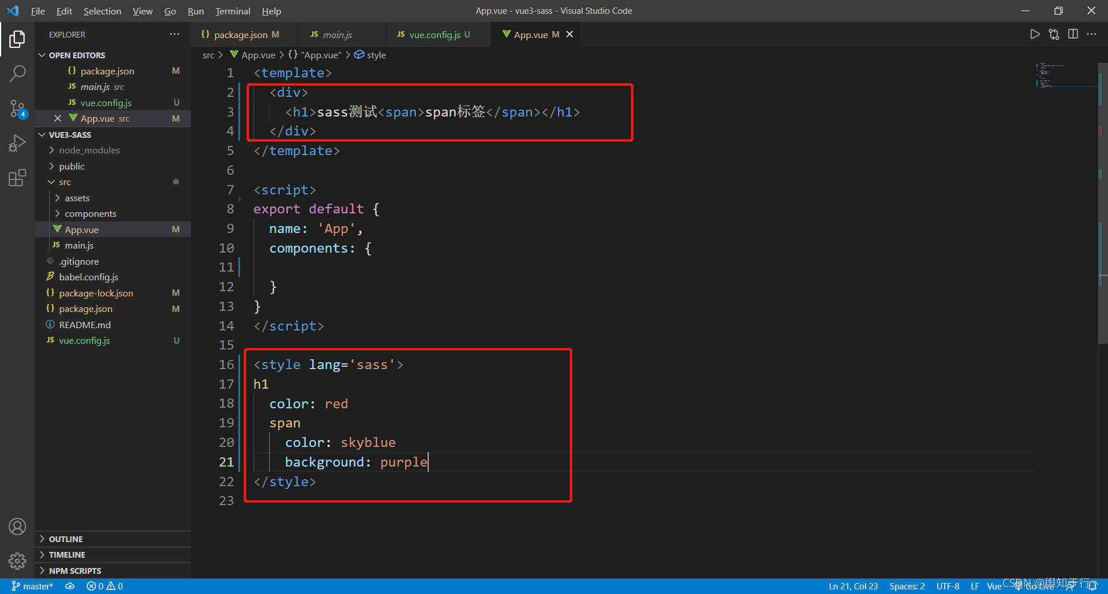Click Ln 21, Col 23 status item
The width and height of the screenshot is (1108, 594).
pos(854,586)
